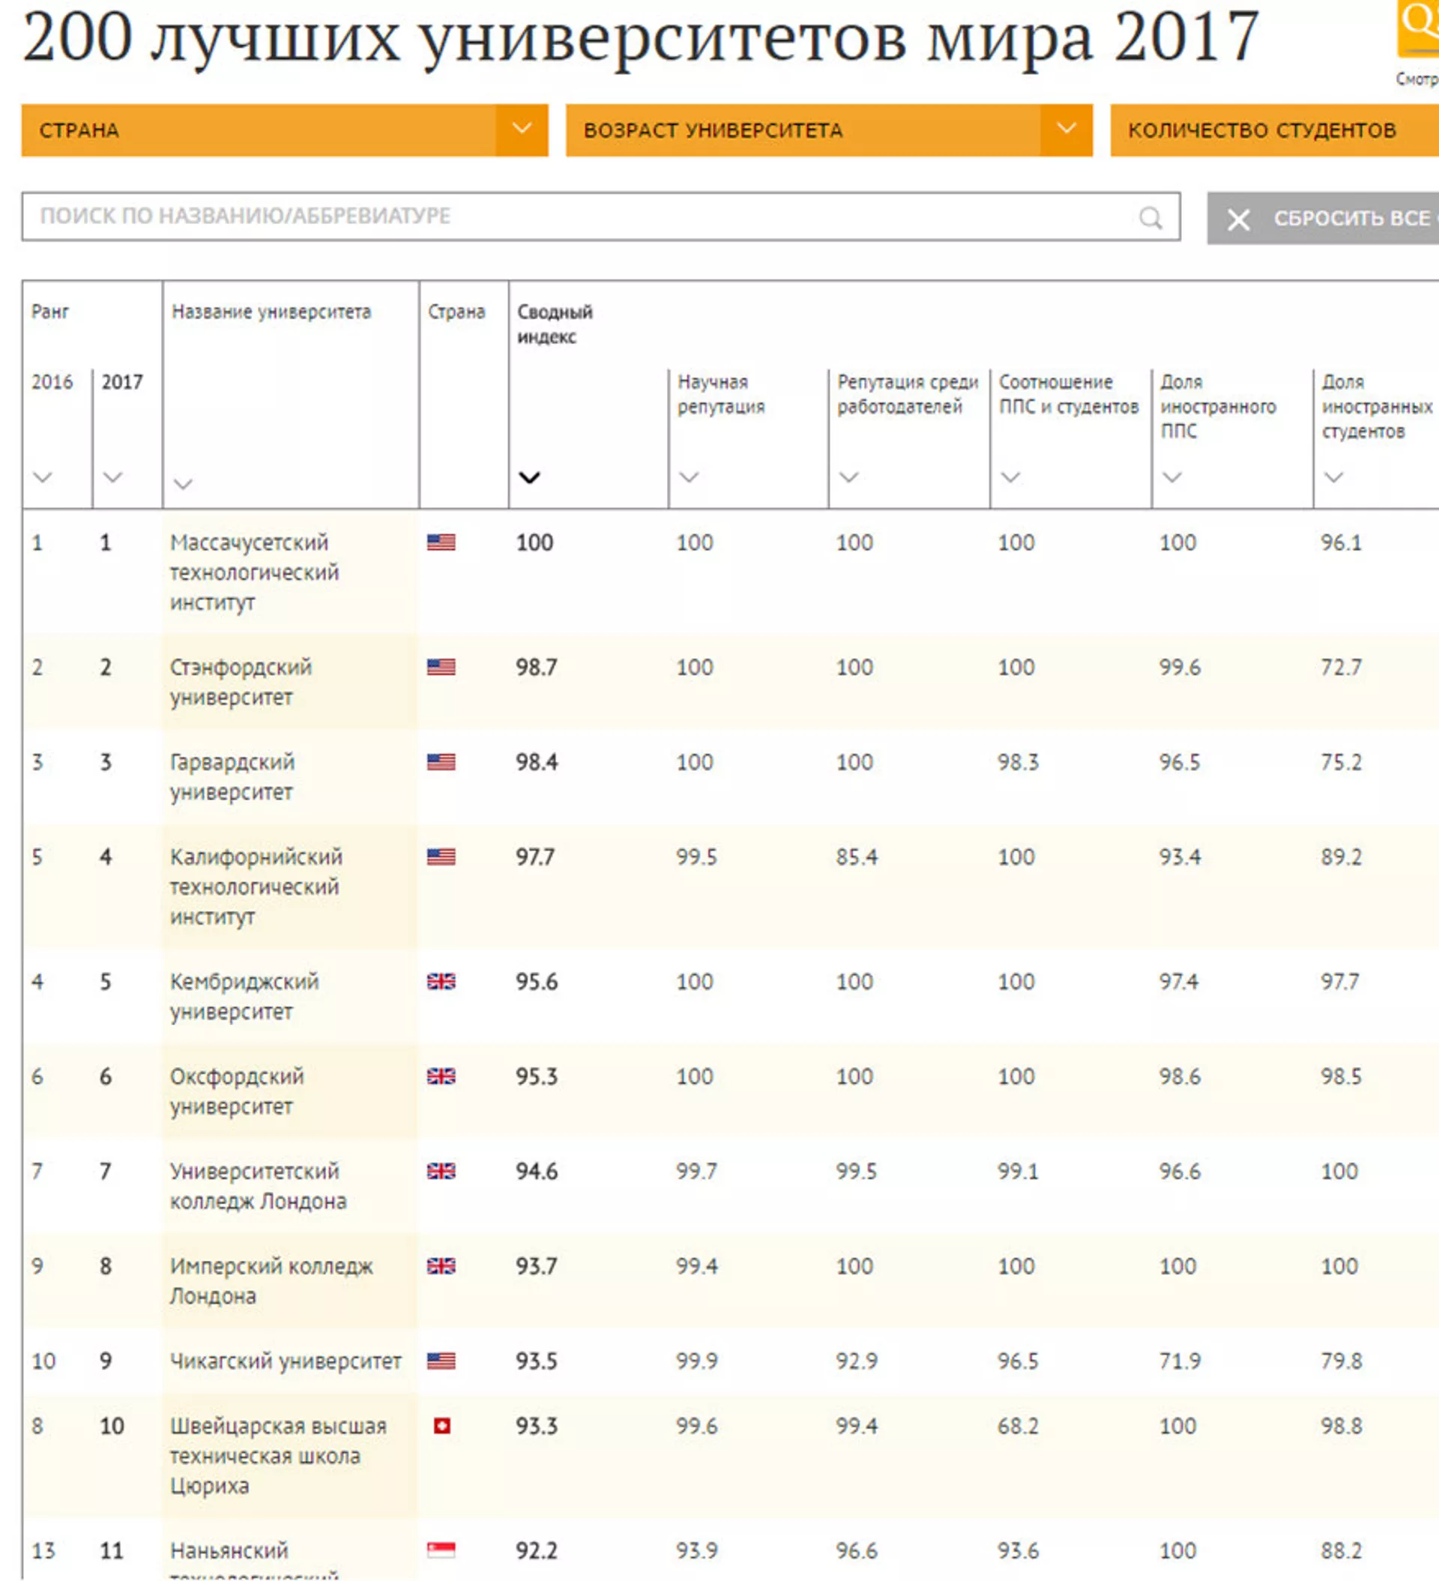Click UK flag in Университетский колледж Лондона row
The width and height of the screenshot is (1439, 1581).
[x=441, y=1171]
